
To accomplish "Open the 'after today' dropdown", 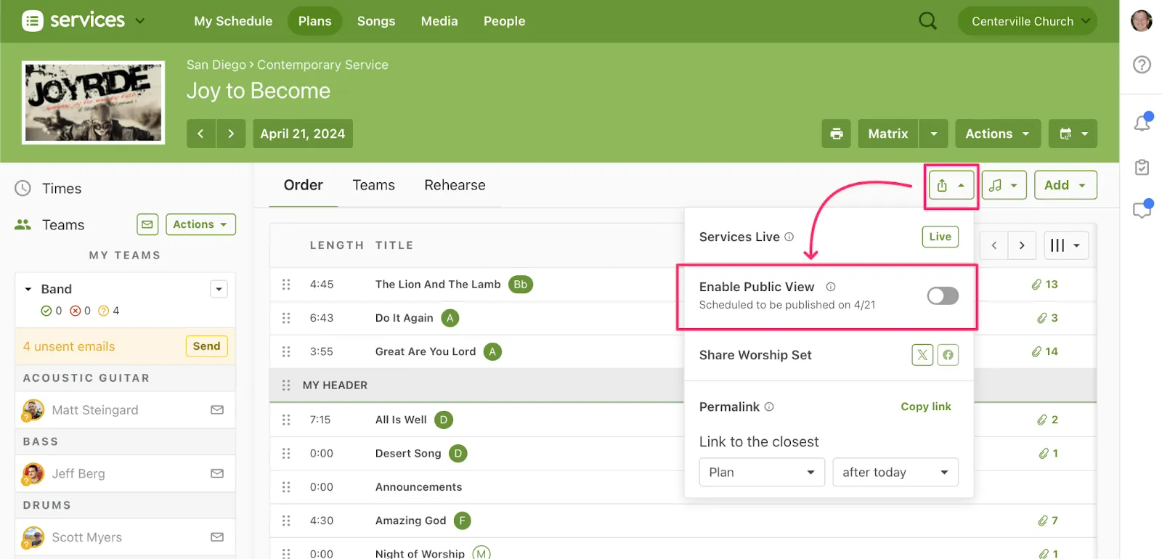I will click(895, 473).
